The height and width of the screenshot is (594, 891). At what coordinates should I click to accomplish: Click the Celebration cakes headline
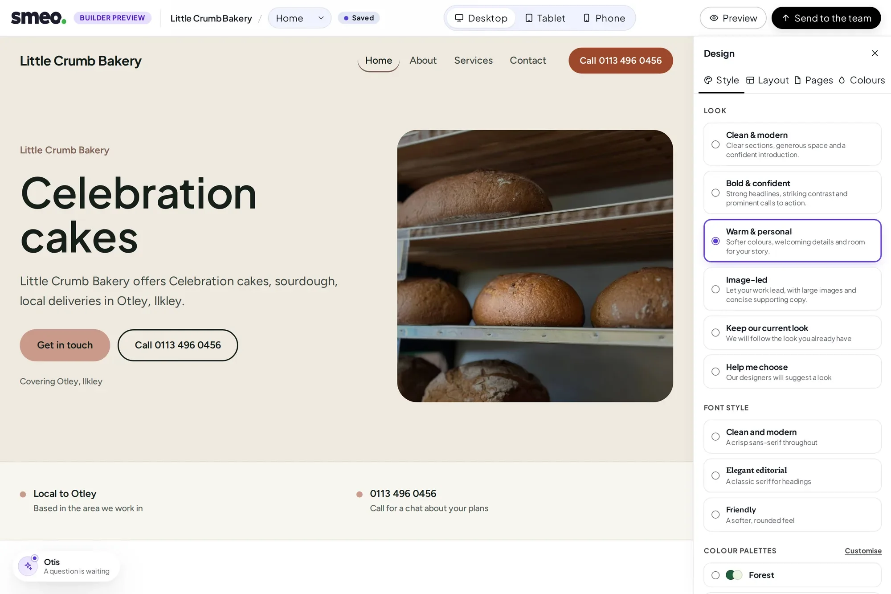[139, 215]
